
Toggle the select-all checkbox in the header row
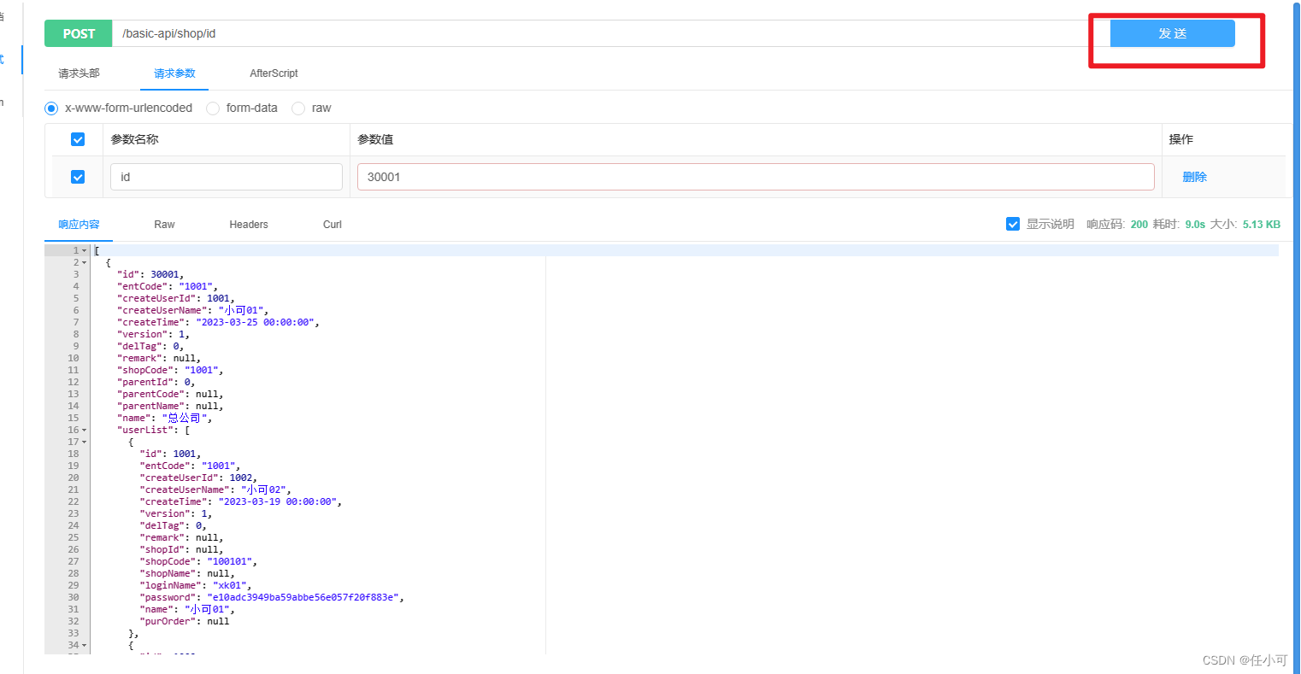pyautogui.click(x=78, y=139)
